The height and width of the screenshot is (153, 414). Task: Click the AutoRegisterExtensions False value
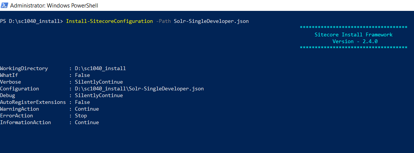(82, 102)
